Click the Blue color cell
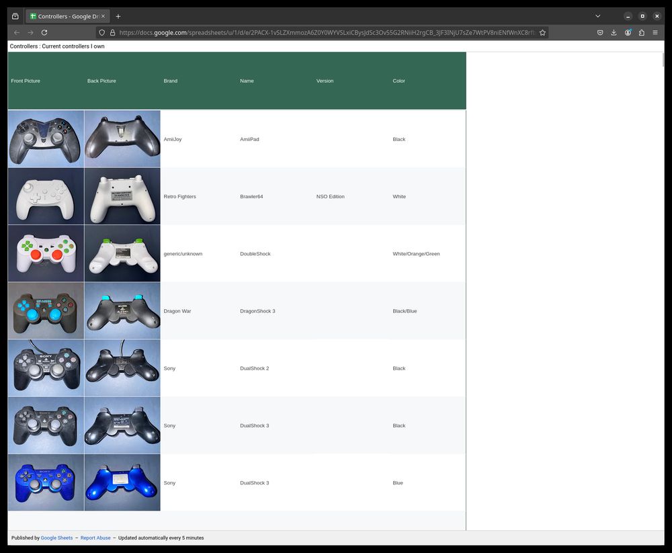The height and width of the screenshot is (553, 672). pyautogui.click(x=428, y=482)
